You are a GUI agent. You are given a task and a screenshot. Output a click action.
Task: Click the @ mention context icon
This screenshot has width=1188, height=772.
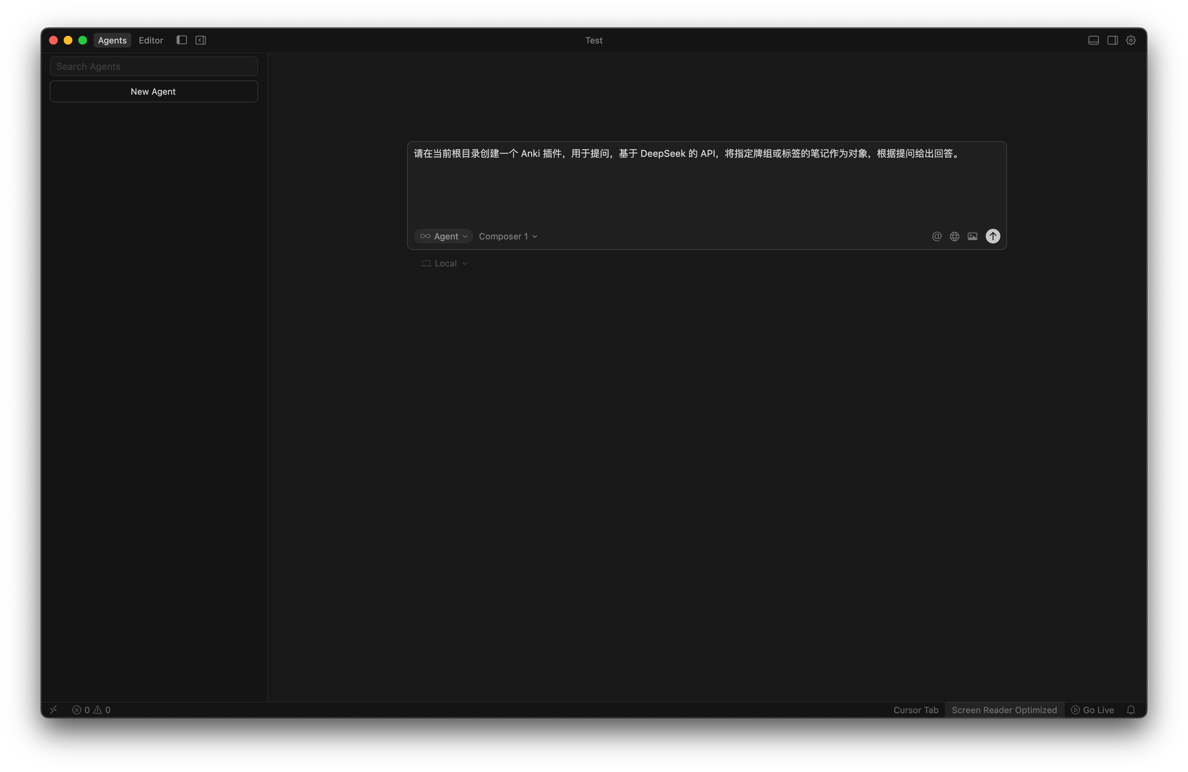[x=936, y=236]
